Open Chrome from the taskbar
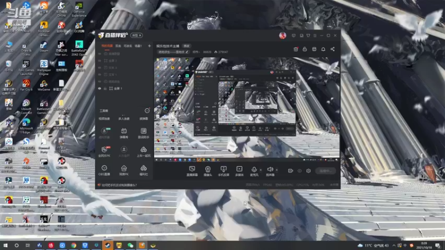 (x=73, y=246)
